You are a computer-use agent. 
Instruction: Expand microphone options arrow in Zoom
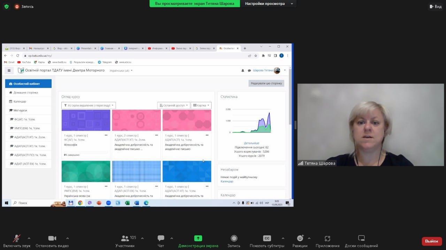(x=29, y=238)
